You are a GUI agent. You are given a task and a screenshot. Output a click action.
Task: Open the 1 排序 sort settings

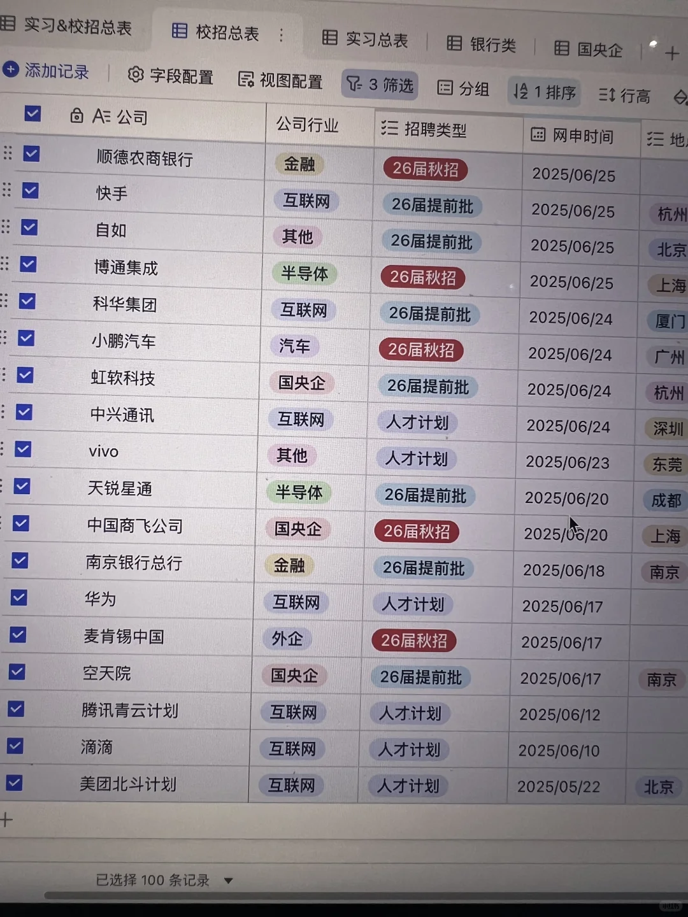click(x=545, y=92)
